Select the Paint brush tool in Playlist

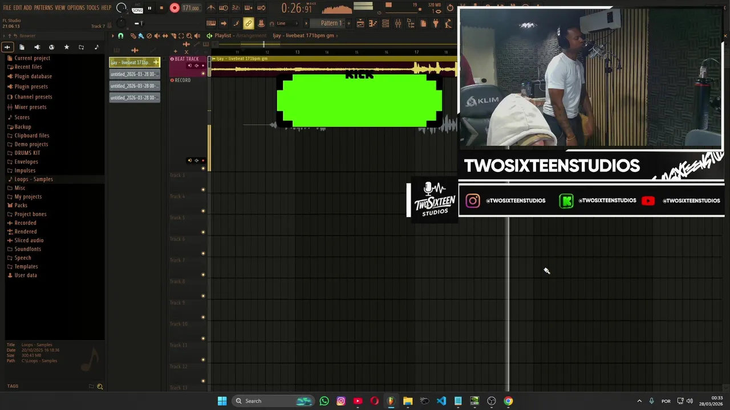point(141,36)
